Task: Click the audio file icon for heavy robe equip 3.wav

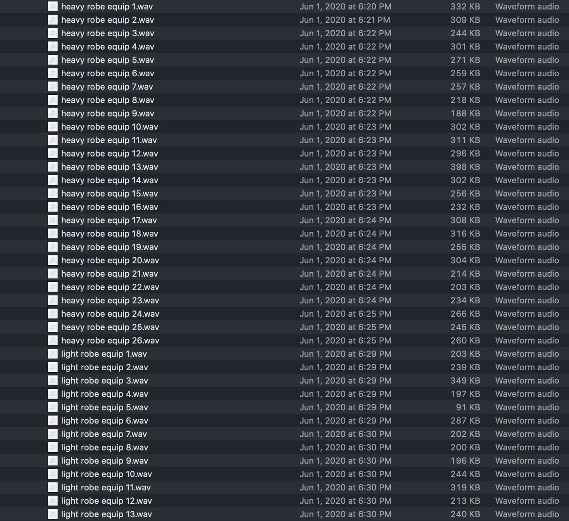Action: [x=53, y=33]
